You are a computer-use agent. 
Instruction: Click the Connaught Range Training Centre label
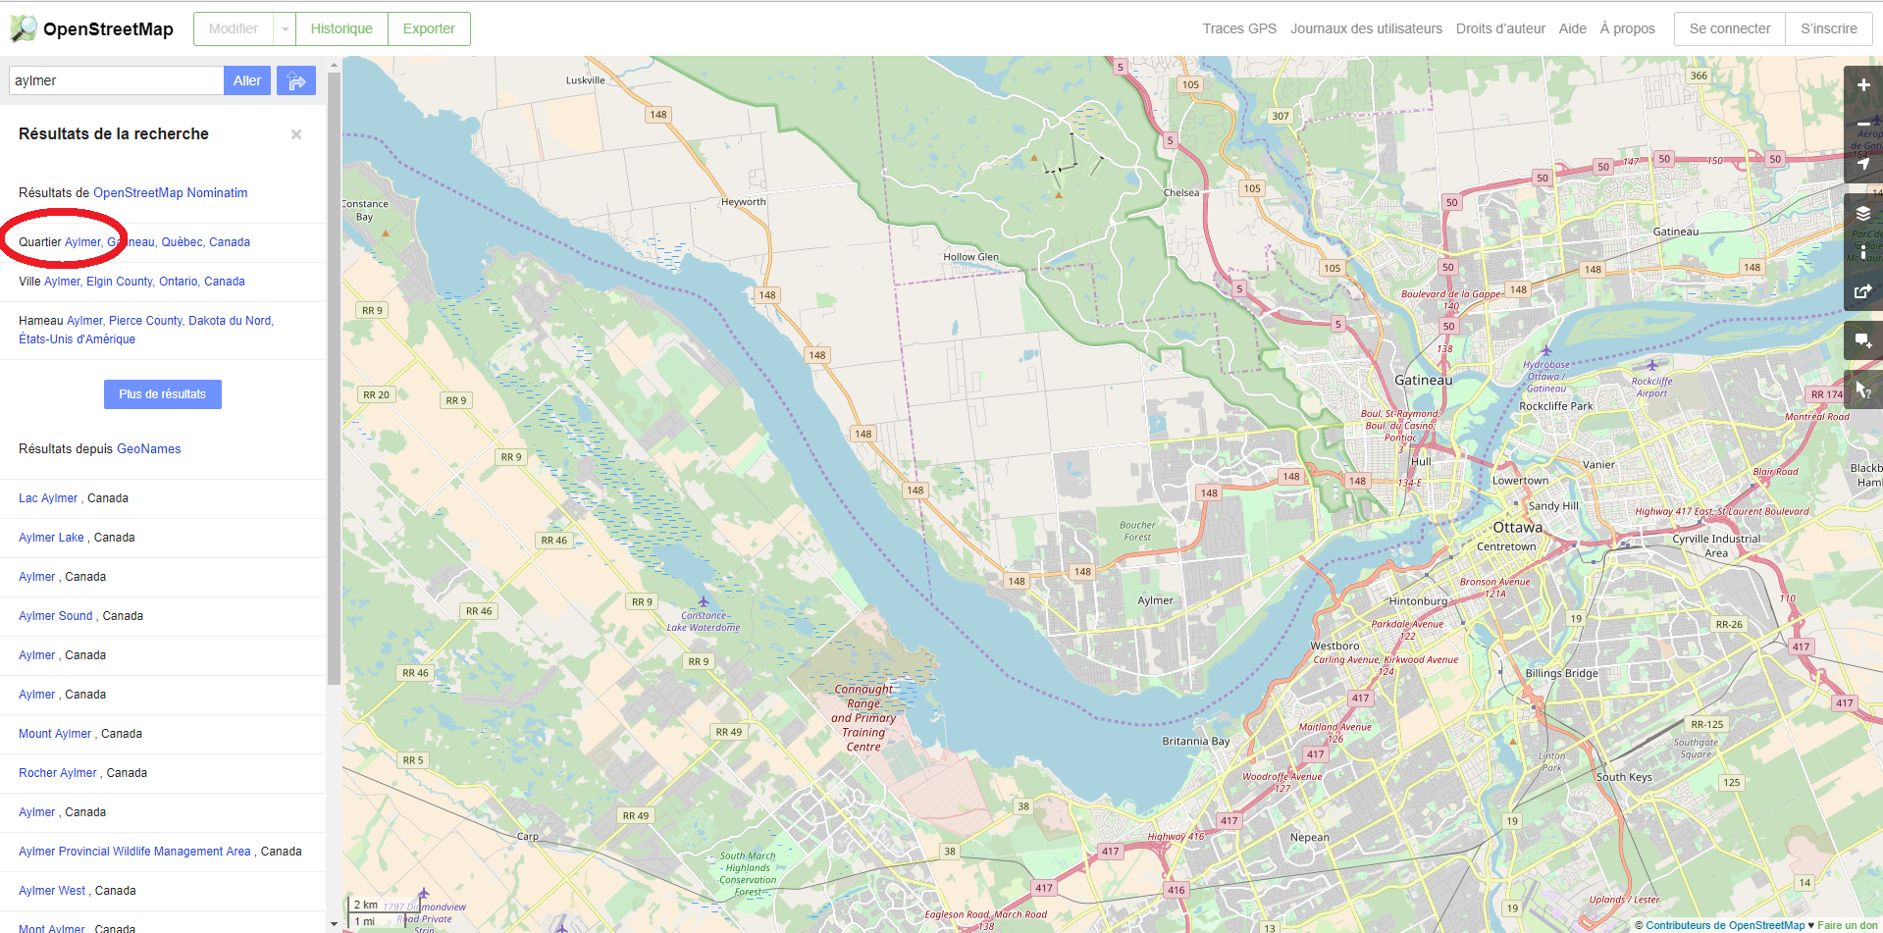(863, 718)
